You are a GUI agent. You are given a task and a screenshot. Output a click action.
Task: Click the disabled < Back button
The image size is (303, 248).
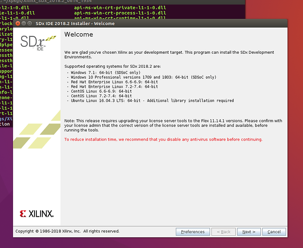click(224, 232)
